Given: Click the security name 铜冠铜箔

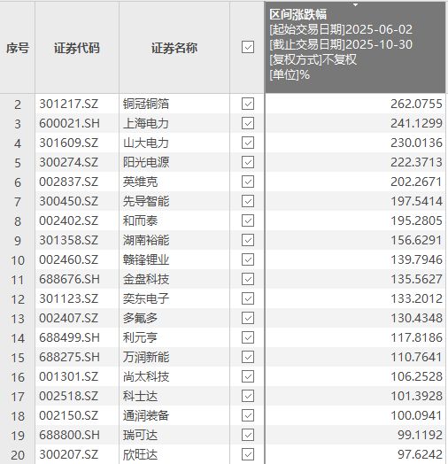Looking at the screenshot, I should pyautogui.click(x=146, y=104).
